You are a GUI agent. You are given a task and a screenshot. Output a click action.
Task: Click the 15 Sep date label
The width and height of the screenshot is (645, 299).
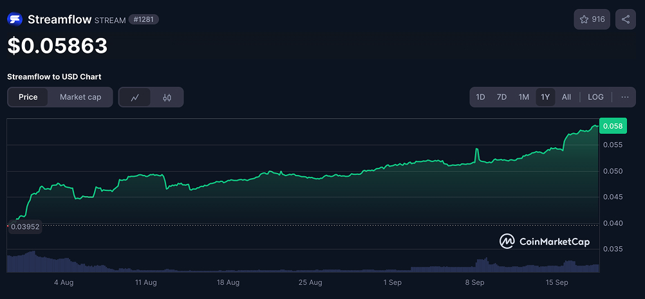557,282
